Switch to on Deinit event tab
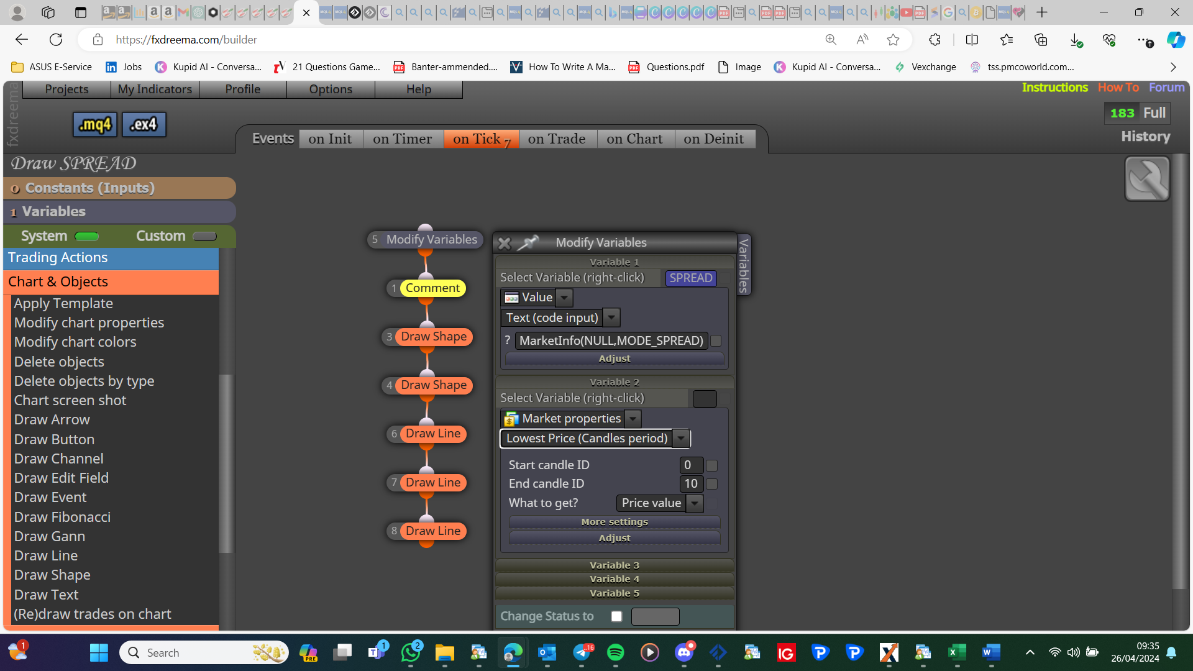Screen dimensions: 1193x671 click(x=714, y=139)
